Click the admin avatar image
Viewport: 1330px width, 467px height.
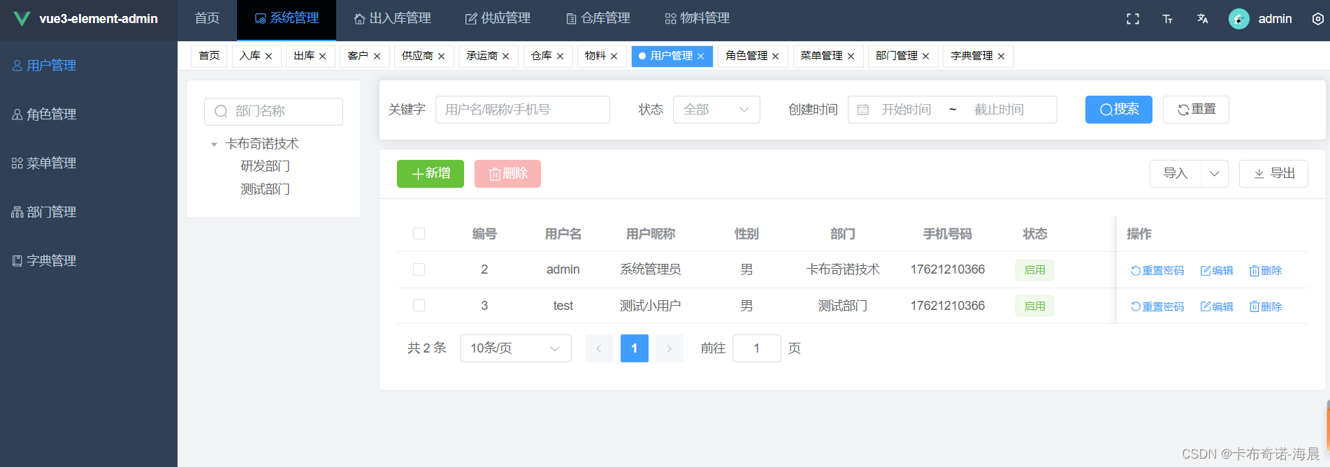click(x=1239, y=19)
